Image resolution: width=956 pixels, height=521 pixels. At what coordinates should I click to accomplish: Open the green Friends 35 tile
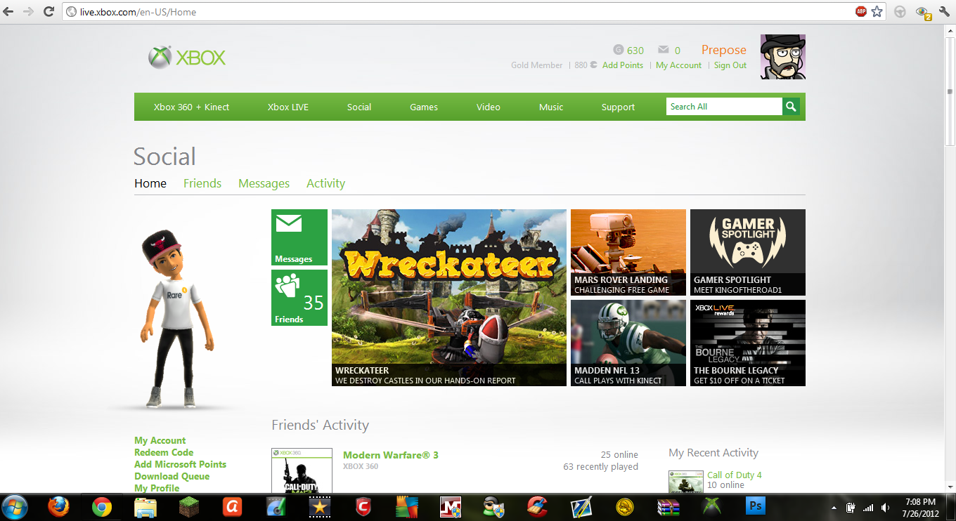[299, 298]
